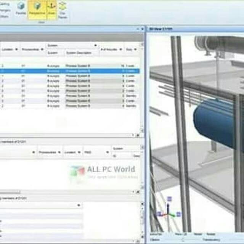Open the Location column filter in top table
This screenshot has width=244, height=244.
[x=16, y=50]
